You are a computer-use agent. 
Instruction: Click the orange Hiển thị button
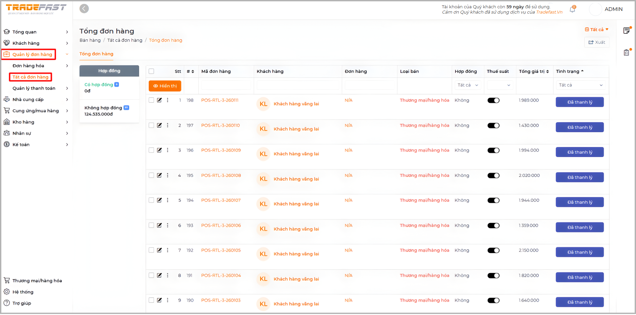click(x=165, y=86)
